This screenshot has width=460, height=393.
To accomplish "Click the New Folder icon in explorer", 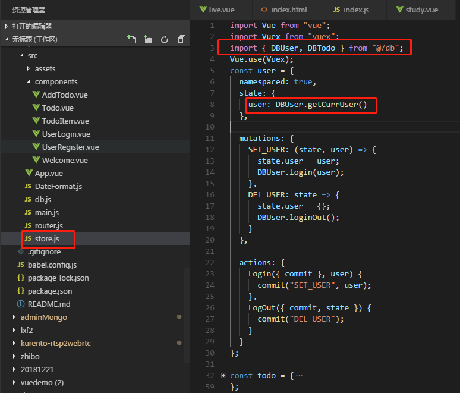I will click(x=148, y=39).
